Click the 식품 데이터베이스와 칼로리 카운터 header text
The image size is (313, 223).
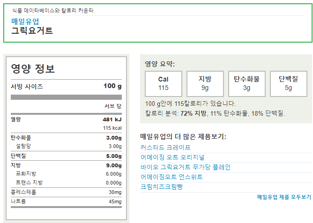[x=52, y=10]
